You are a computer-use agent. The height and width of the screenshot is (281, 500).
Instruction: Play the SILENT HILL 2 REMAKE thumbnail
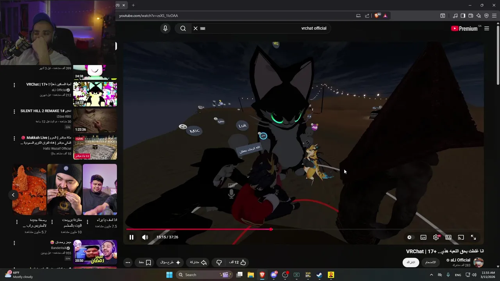point(95,120)
